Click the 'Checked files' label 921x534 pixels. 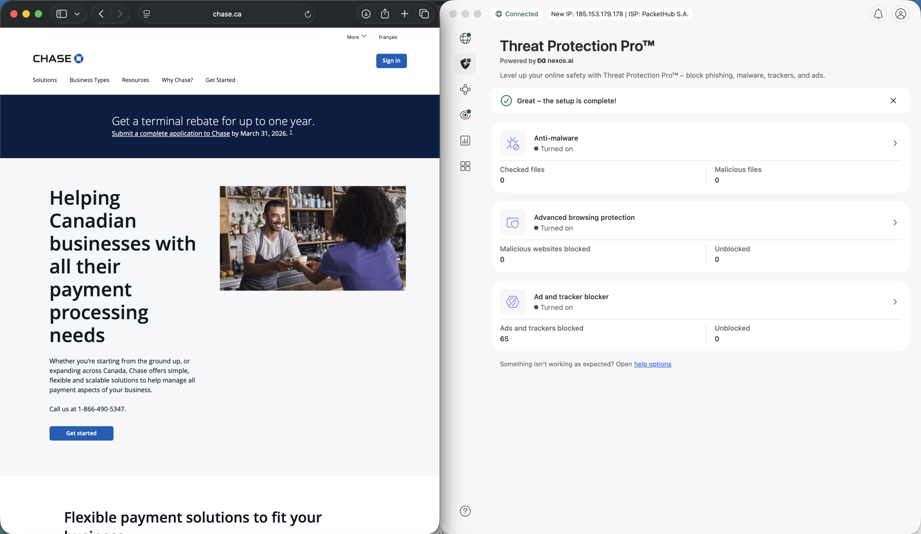click(x=522, y=169)
